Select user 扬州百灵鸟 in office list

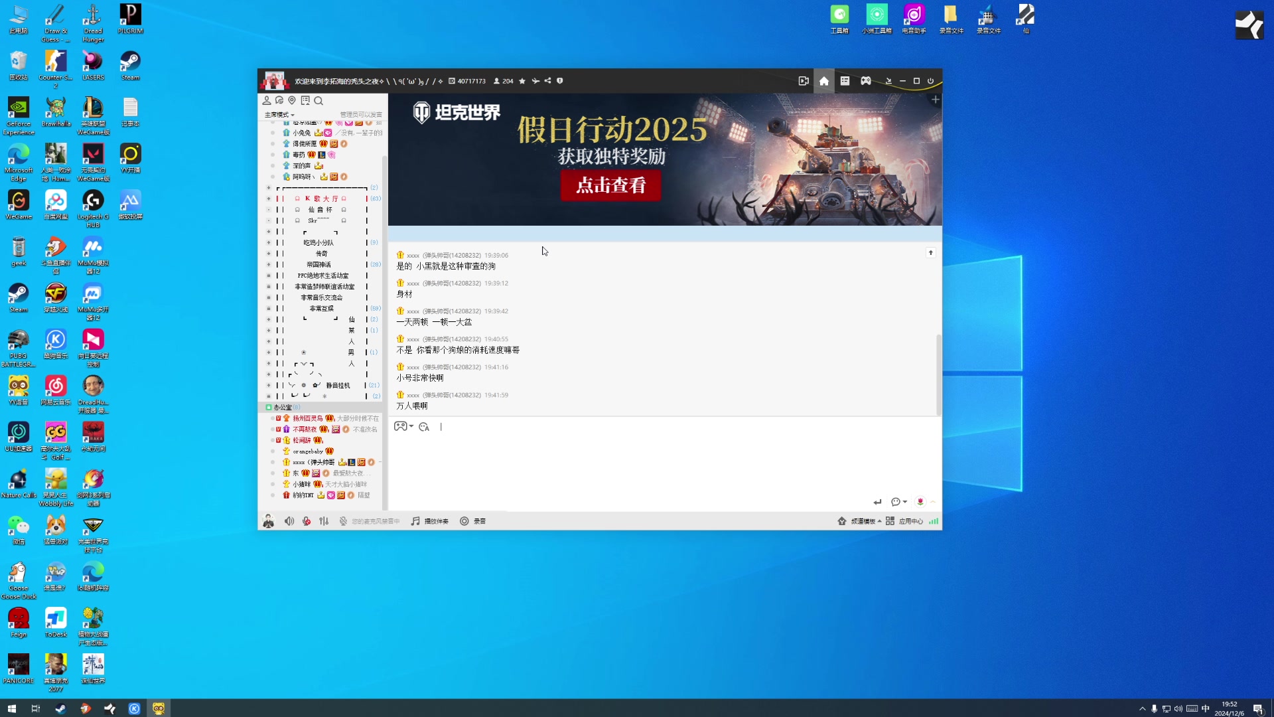[x=308, y=418]
